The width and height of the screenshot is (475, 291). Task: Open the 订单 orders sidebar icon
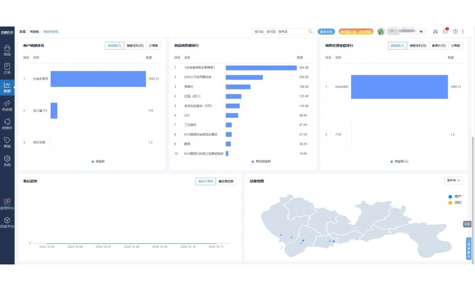[7, 68]
